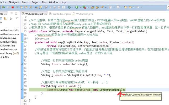Switch to the WCMapper.java editor tab
Screen dimensions: 169x105
[x=34, y=14]
